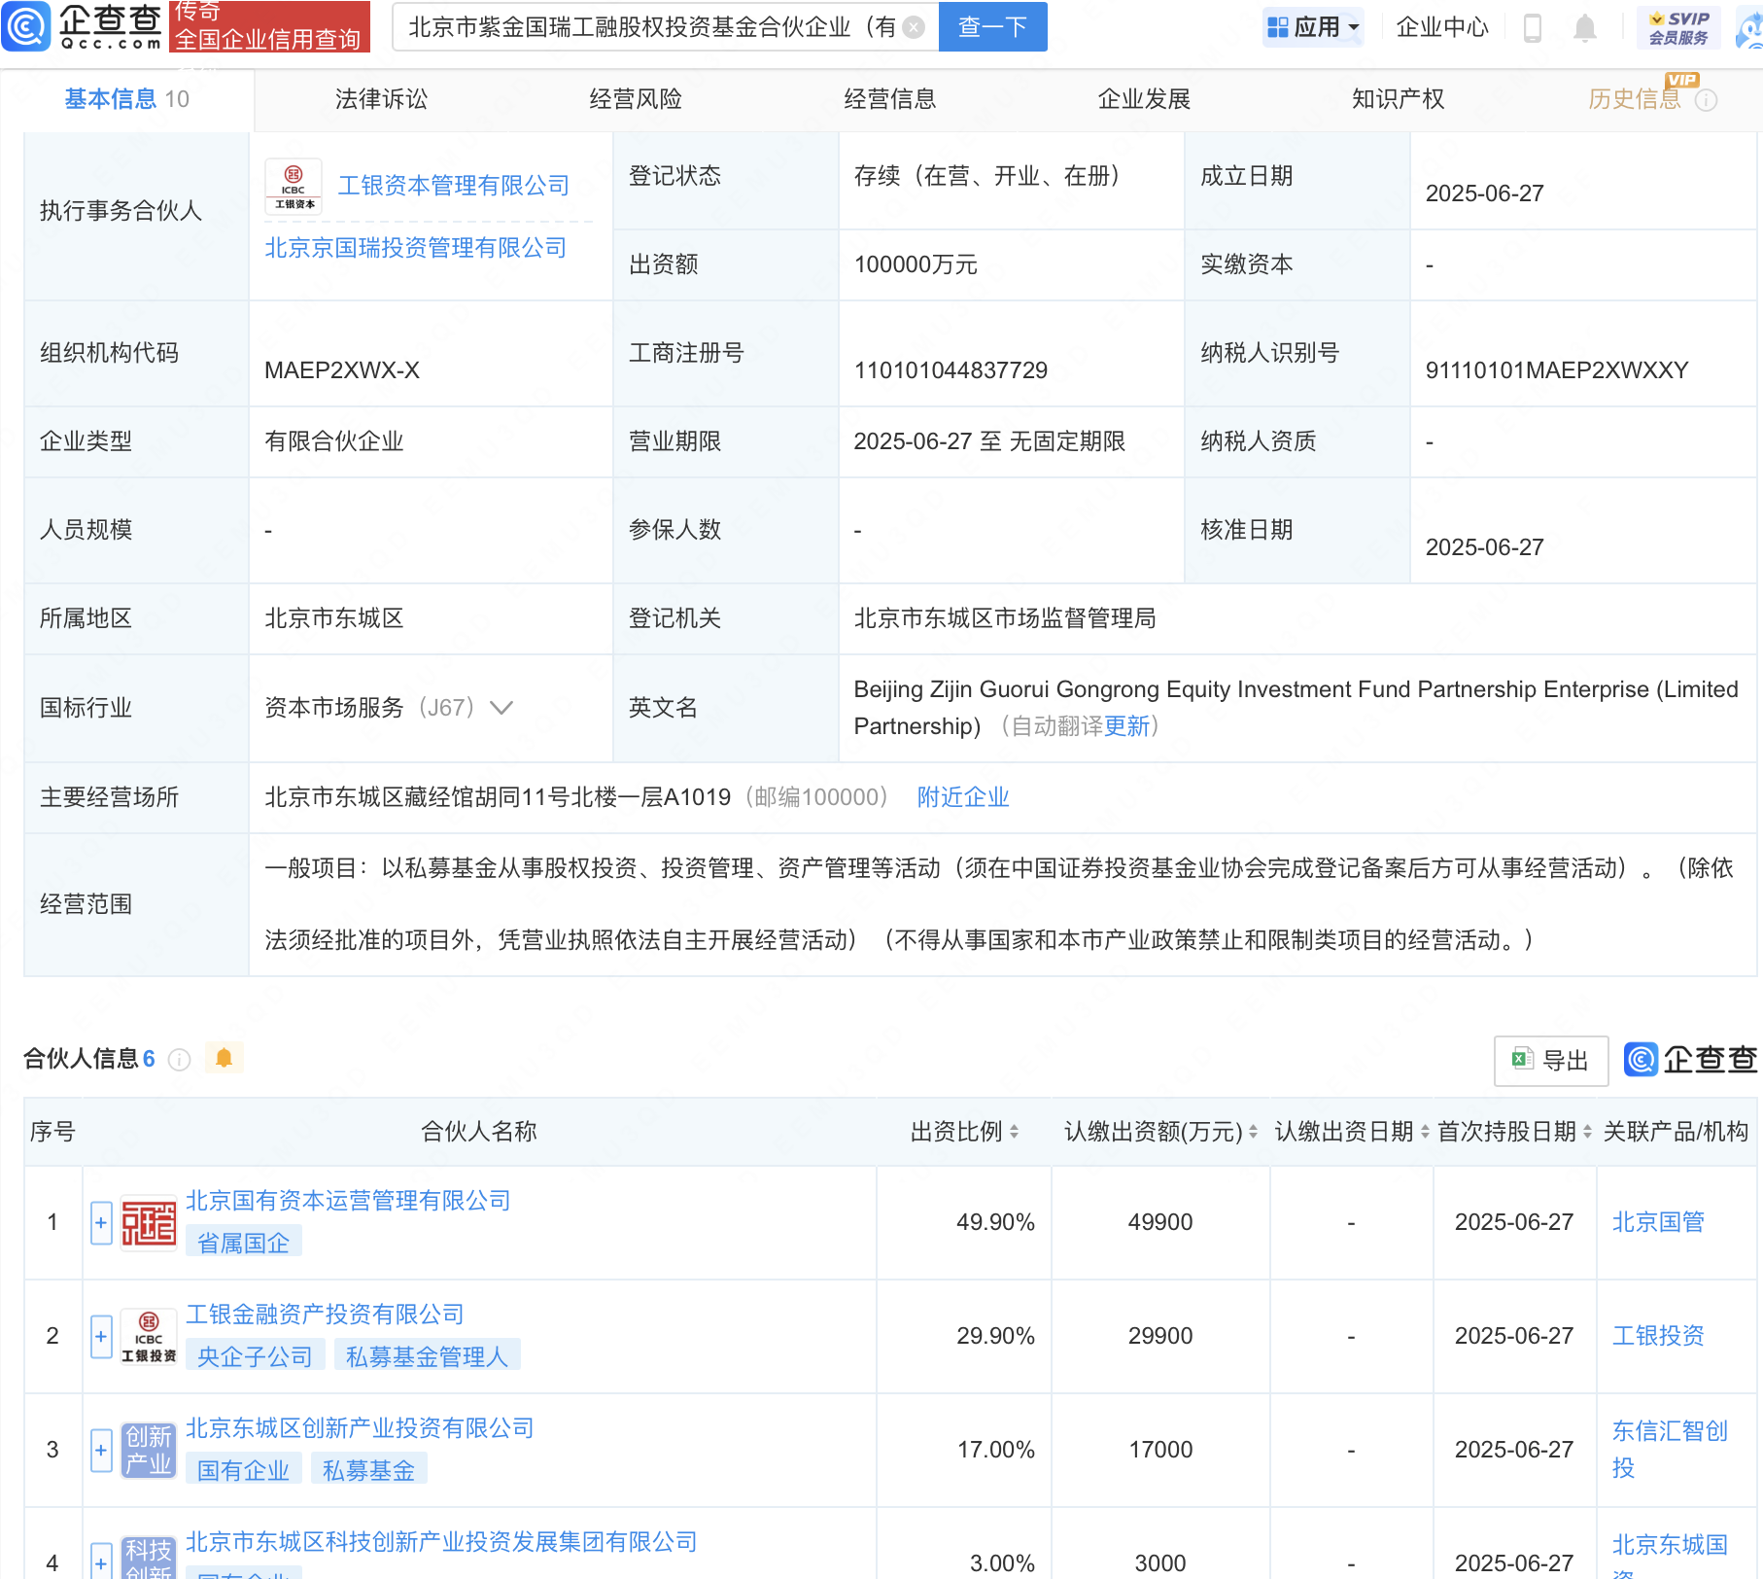Sort by 首次持股日期 column arrows
Viewport: 1763px width, 1579px height.
tap(1587, 1132)
